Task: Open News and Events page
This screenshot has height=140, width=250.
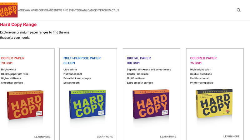Action: click(67, 10)
